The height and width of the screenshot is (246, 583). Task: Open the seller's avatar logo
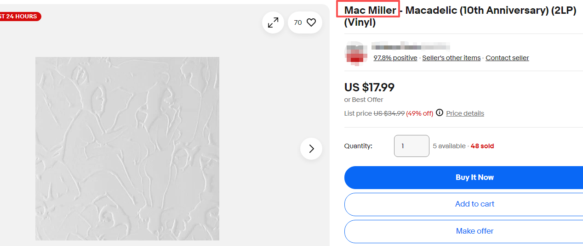click(x=355, y=52)
